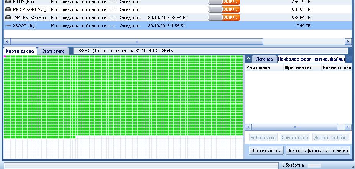Sort by the Имя файла column header
This screenshot has height=169, width=355.
[x=264, y=67]
